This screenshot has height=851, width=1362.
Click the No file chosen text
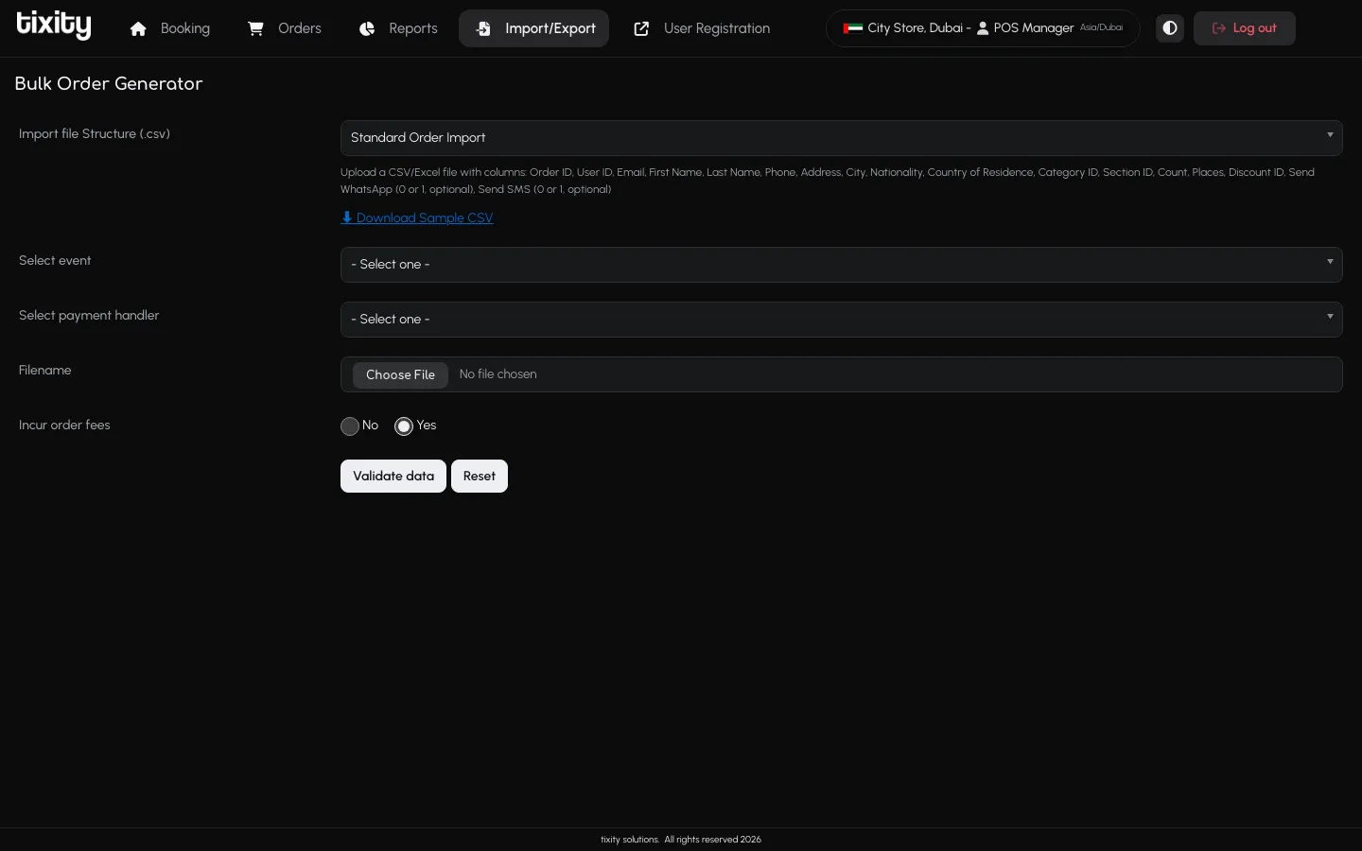[498, 374]
